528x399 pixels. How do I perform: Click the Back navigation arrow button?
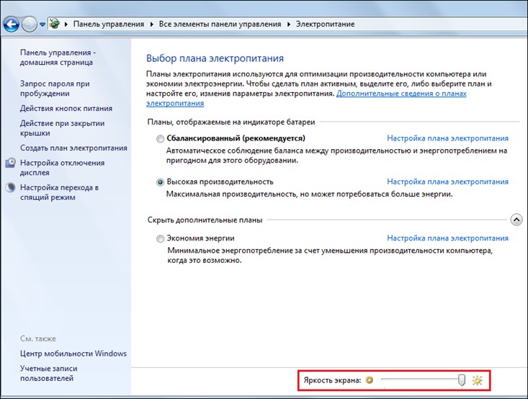point(12,24)
